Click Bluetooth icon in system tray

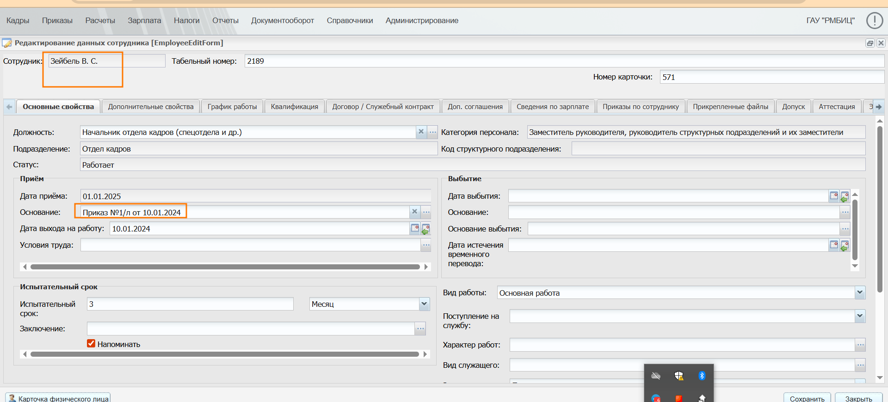click(702, 376)
